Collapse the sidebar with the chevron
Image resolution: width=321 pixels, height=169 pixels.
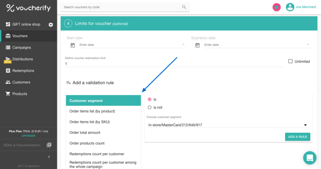tap(49, 157)
